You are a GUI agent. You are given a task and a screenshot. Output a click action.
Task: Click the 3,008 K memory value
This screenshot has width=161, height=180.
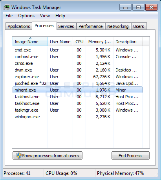point(103,110)
